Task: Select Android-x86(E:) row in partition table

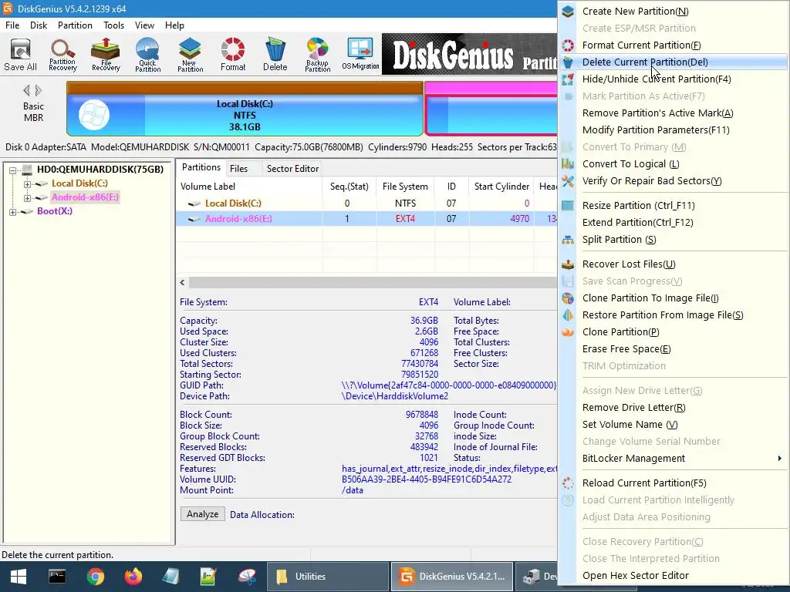Action: (x=366, y=218)
